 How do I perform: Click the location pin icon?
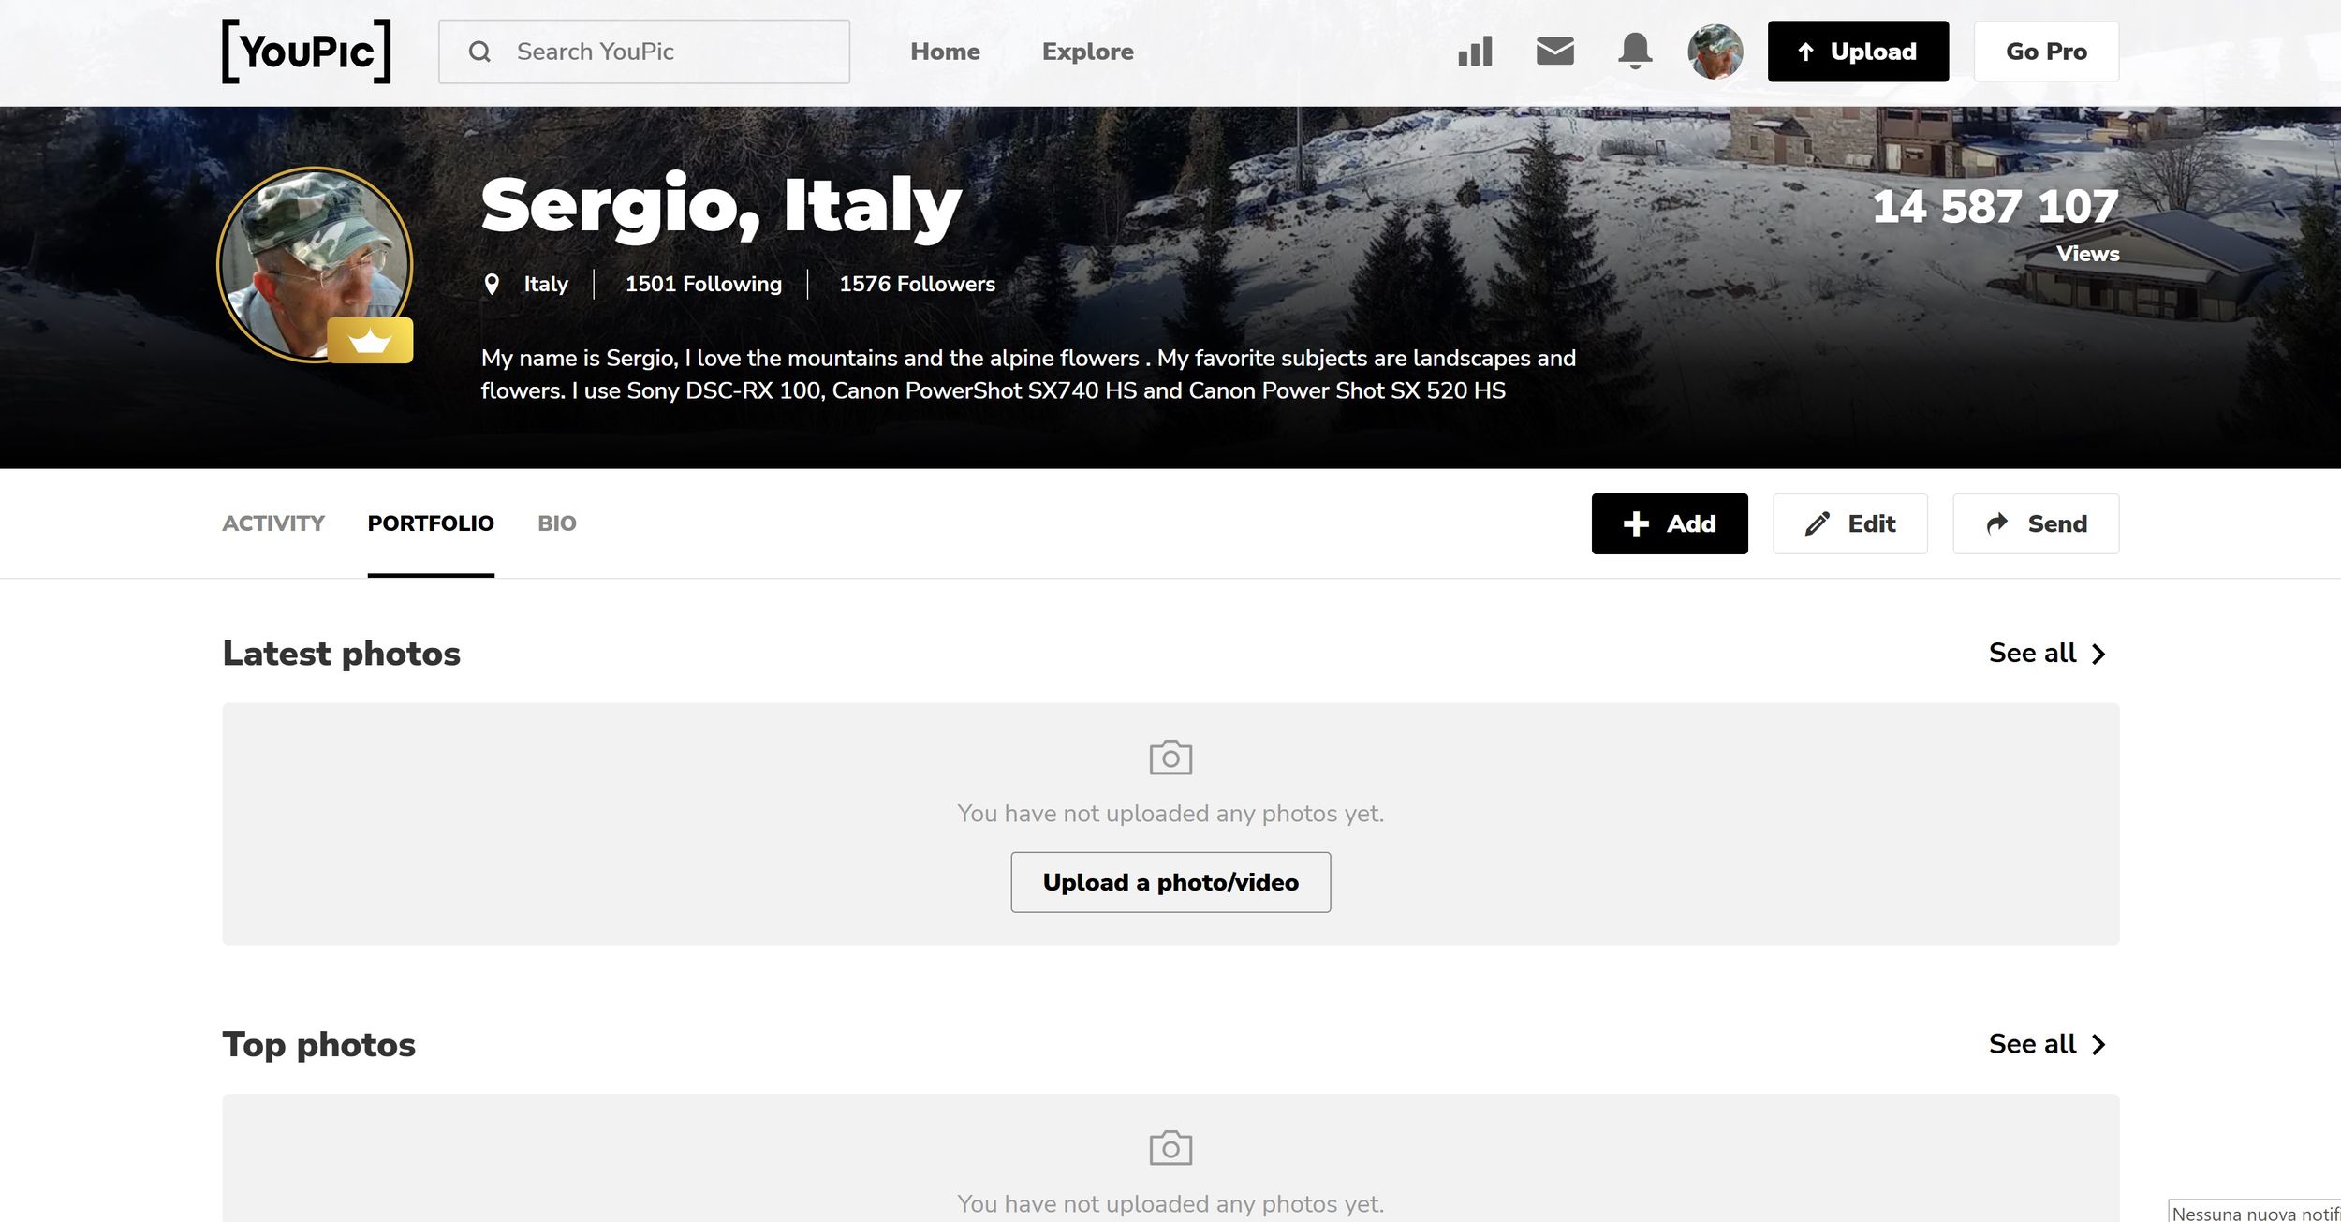[492, 284]
